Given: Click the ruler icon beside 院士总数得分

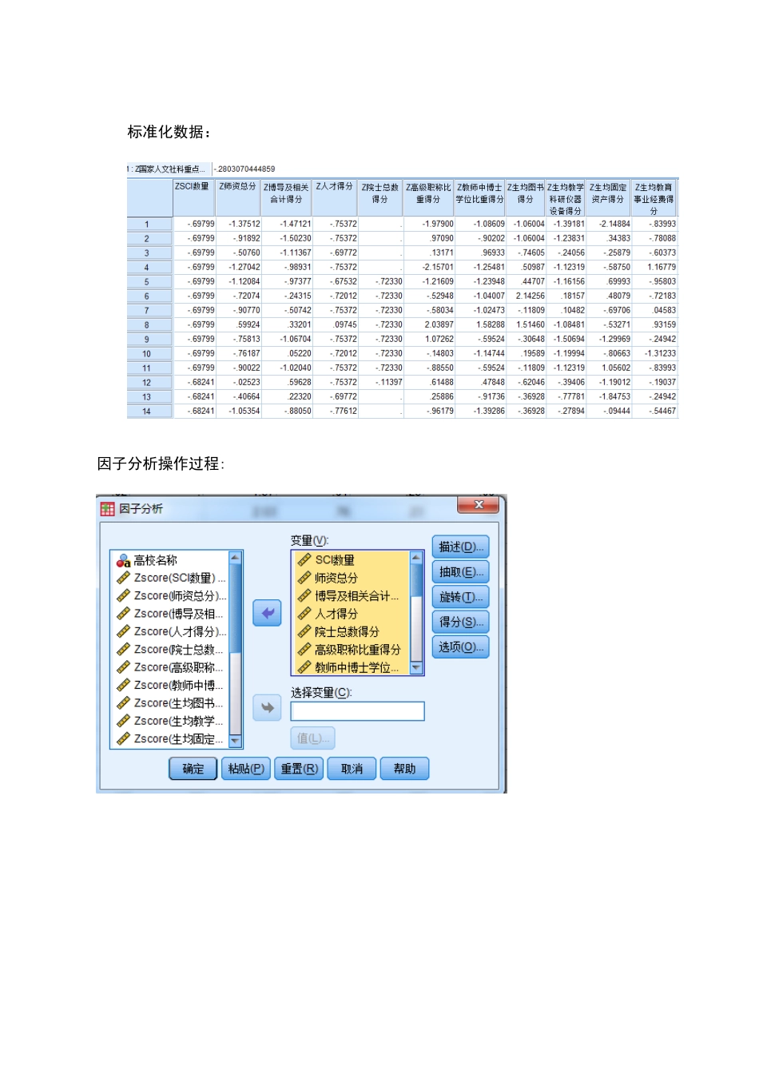Looking at the screenshot, I should tap(304, 631).
